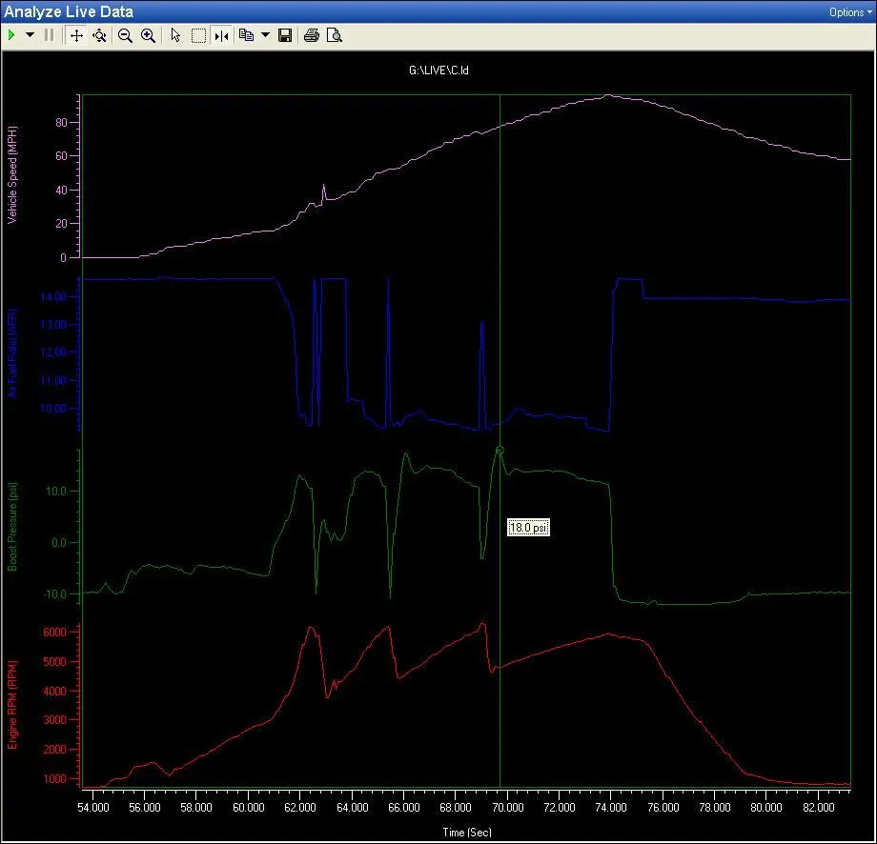This screenshot has width=877, height=844.
Task: Open the dropdown arrow beside play
Action: click(x=30, y=35)
